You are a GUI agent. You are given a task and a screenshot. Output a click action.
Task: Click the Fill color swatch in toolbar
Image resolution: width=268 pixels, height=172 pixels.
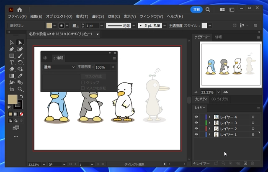click(13, 99)
